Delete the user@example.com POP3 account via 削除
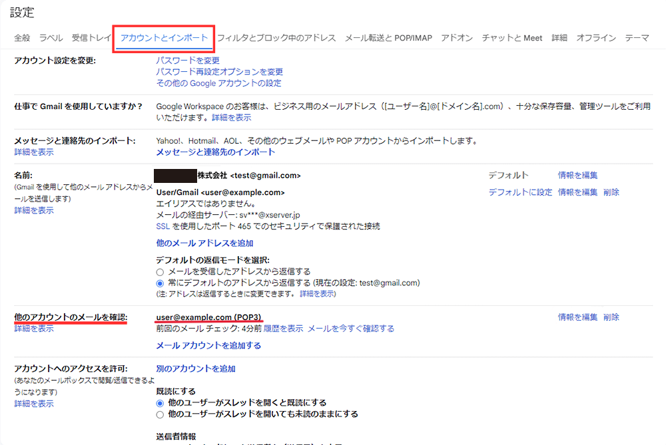 point(611,317)
